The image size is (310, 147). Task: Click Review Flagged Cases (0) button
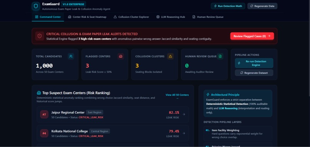(x=252, y=36)
